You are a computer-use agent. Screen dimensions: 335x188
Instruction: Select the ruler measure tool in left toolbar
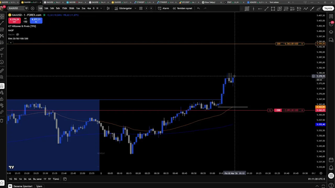click(x=2, y=70)
